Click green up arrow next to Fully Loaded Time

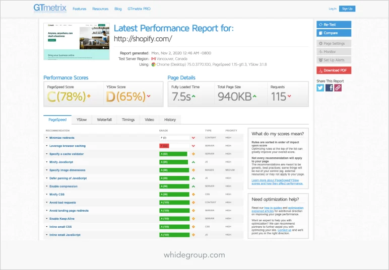pyautogui.click(x=193, y=96)
